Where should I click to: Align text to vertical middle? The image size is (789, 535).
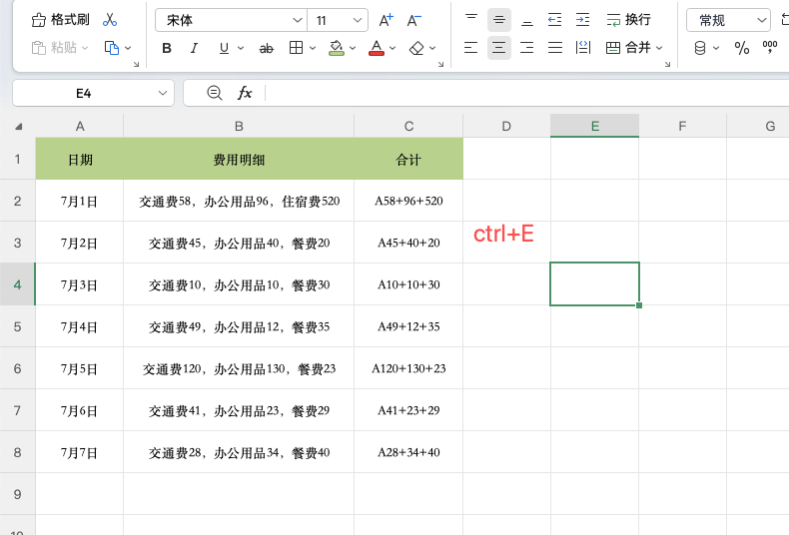(x=499, y=20)
